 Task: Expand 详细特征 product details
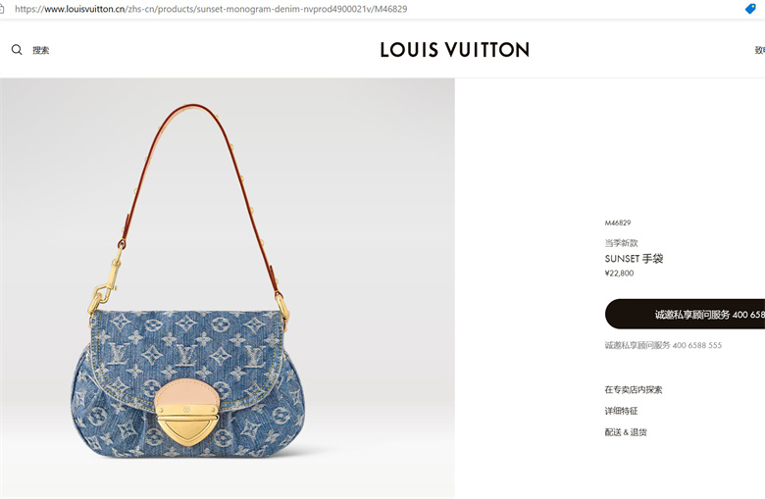tap(621, 411)
